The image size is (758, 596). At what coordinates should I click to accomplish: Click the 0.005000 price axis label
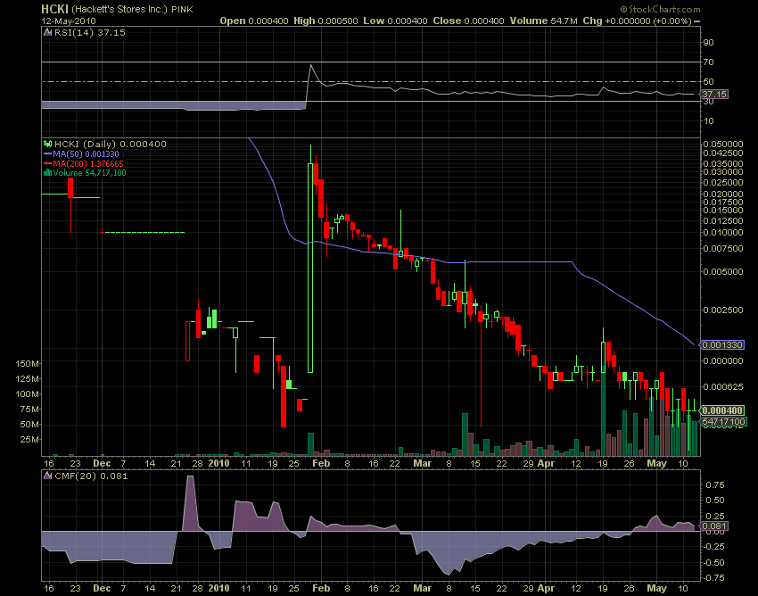pyautogui.click(x=722, y=271)
